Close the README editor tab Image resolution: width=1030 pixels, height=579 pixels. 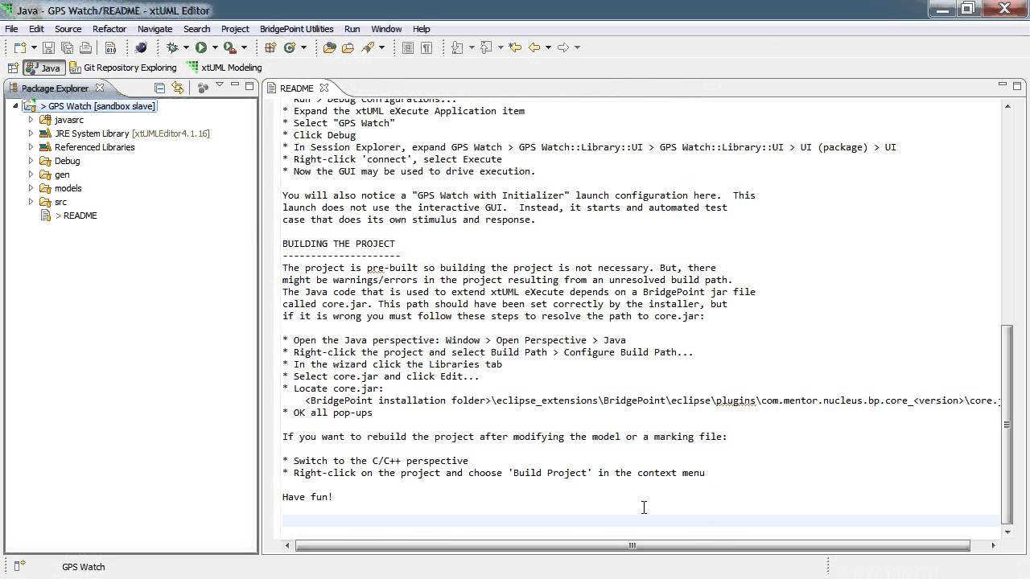[324, 88]
